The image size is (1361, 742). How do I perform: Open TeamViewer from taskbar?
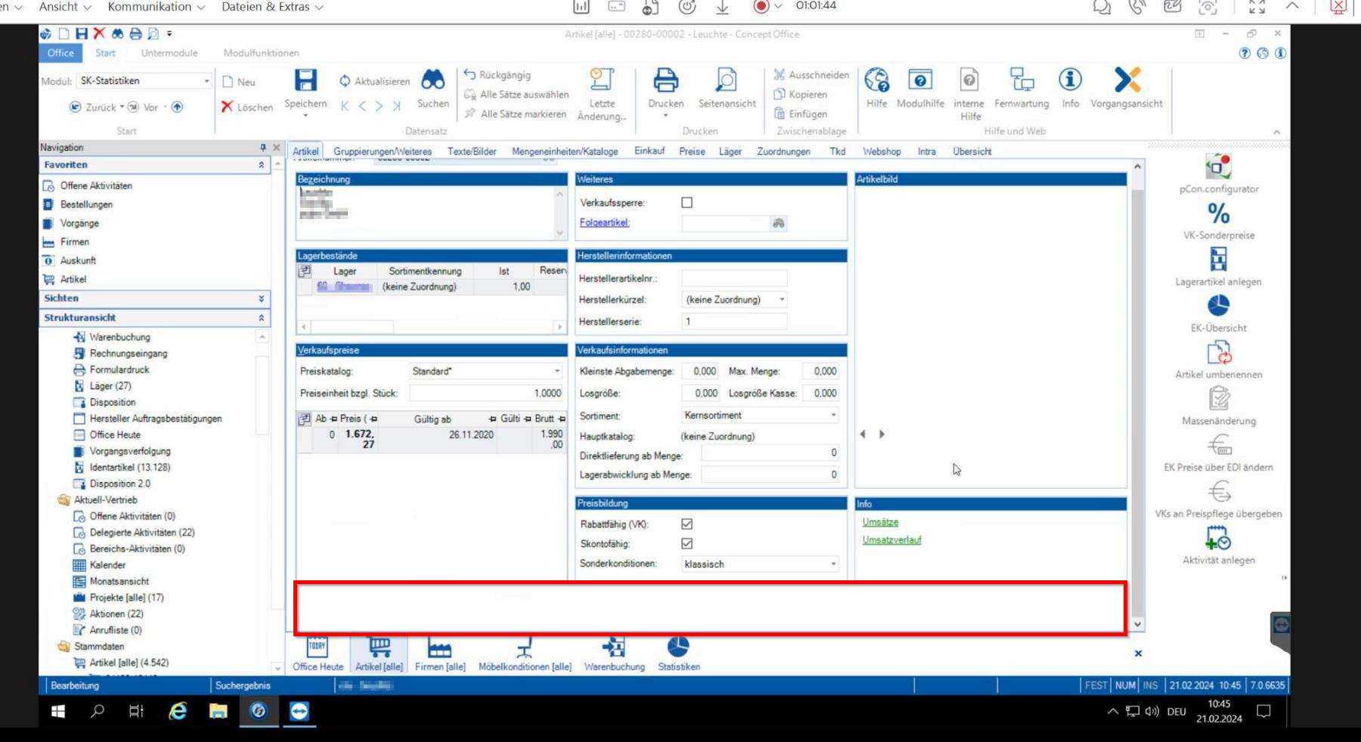tap(299, 711)
